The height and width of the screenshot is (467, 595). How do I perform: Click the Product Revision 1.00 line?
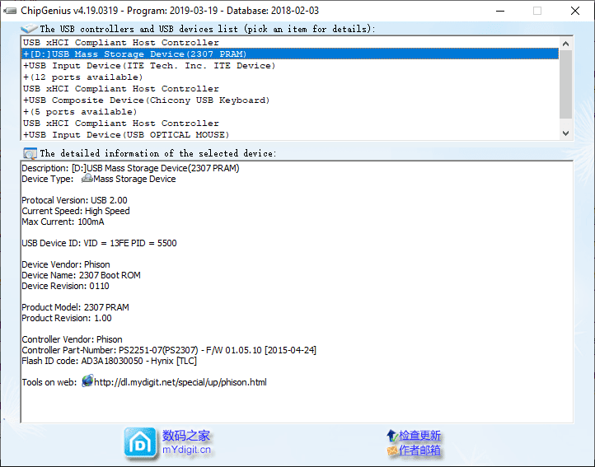67,318
